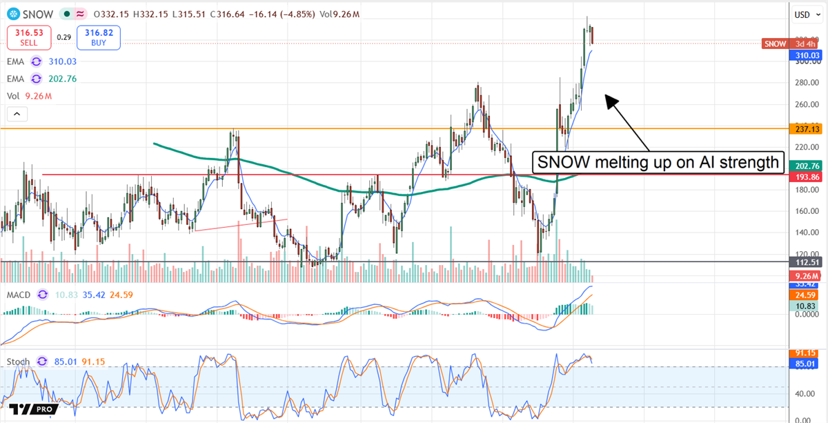This screenshot has height=423, width=828.
Task: Click the orange 237.13 price axis label
Action: pyautogui.click(x=805, y=129)
